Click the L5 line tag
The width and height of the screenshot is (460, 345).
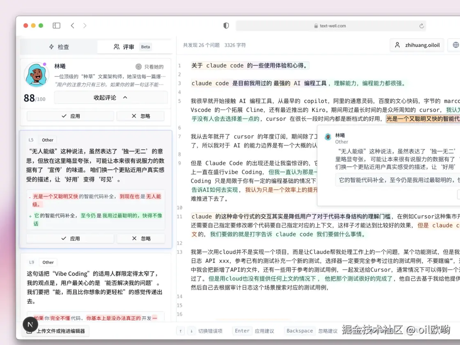31,140
